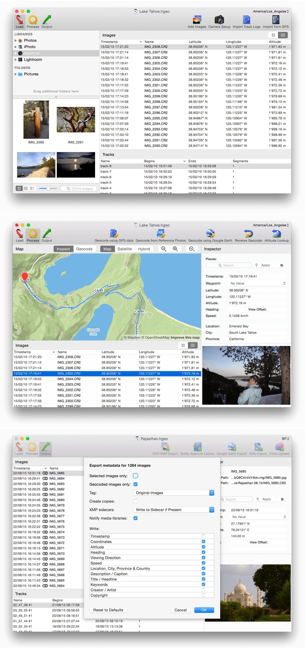This screenshot has width=305, height=652.
Task: Run Altitude Lookup from the toolbar
Action: [x=276, y=234]
